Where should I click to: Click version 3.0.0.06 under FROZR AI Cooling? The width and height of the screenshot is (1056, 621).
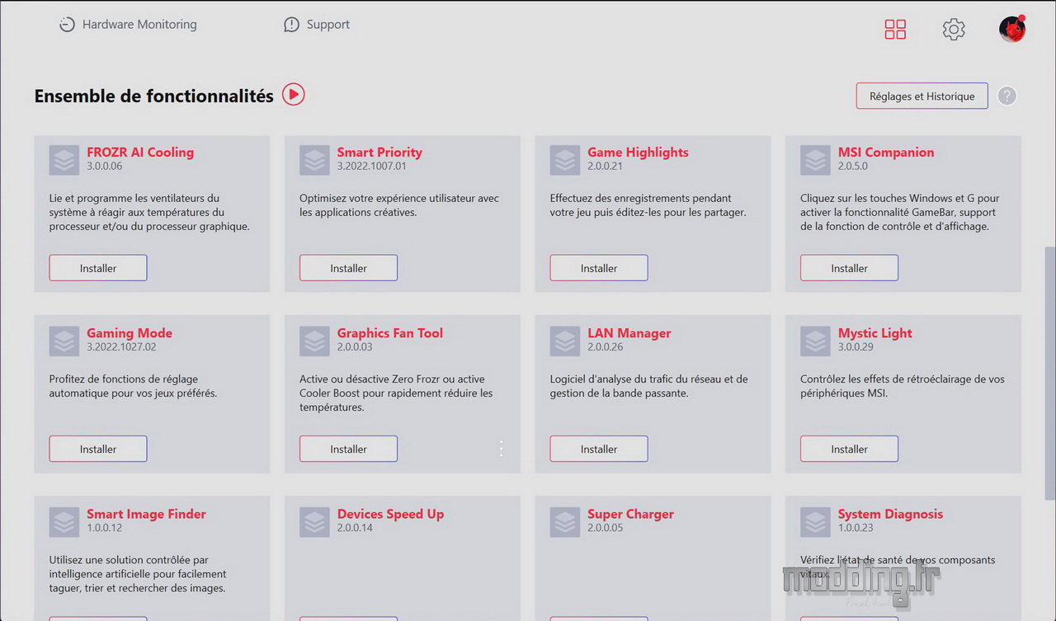pyautogui.click(x=105, y=166)
